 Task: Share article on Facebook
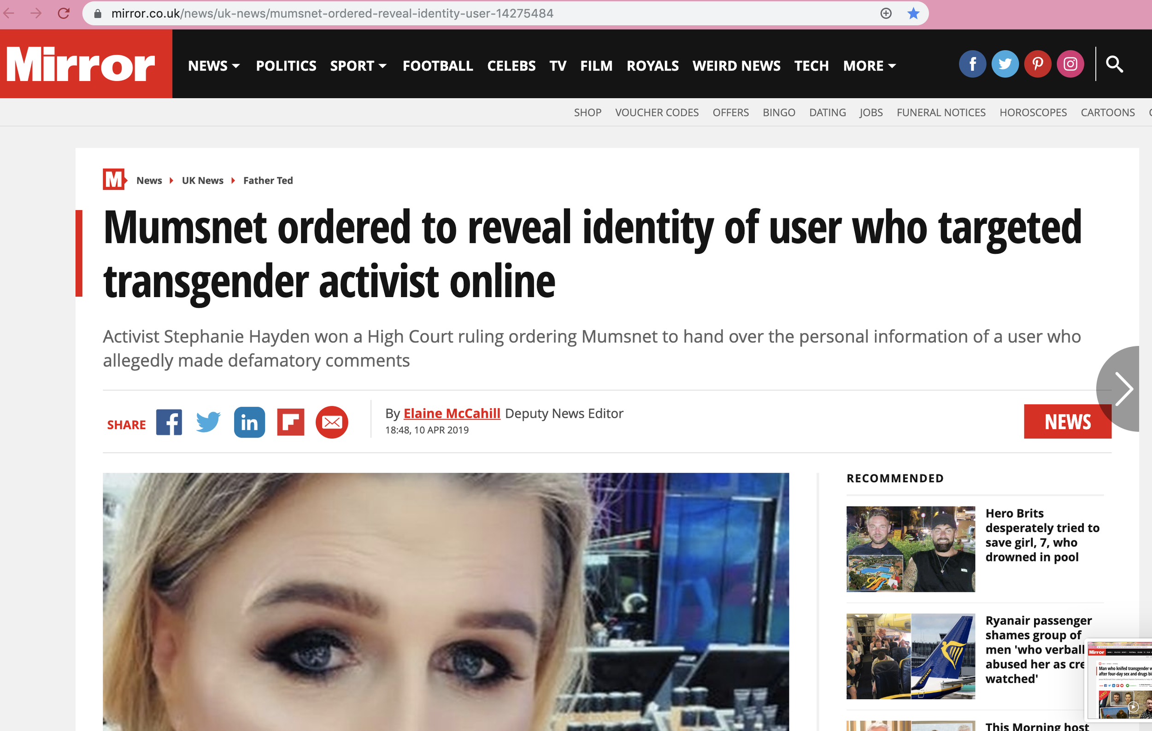169,422
